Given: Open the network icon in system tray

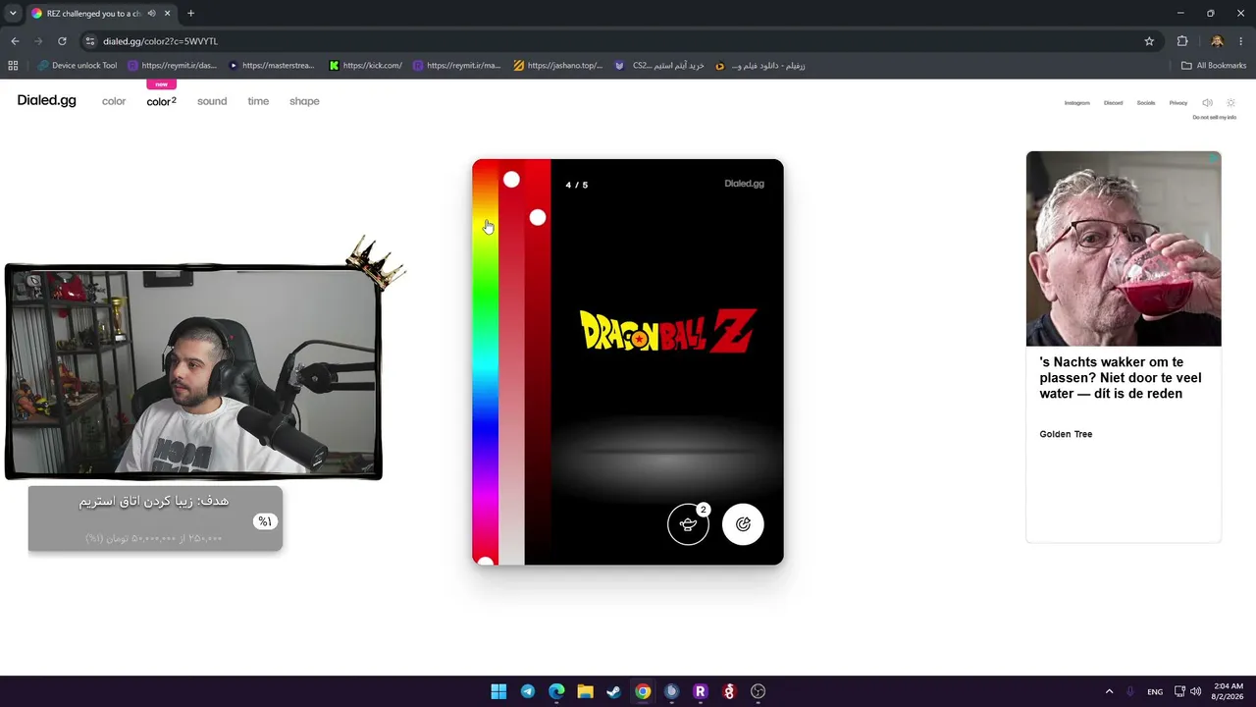Looking at the screenshot, I should click(x=1179, y=691).
